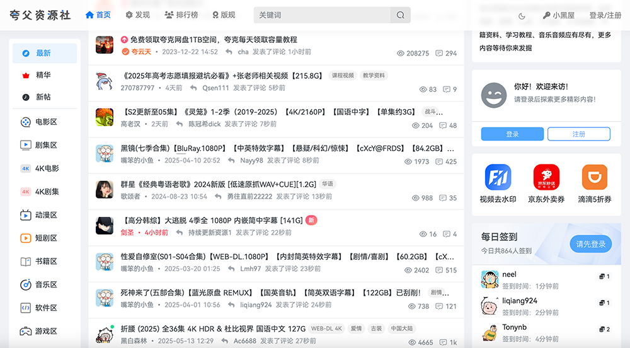Click the 古装 tag

(377, 328)
